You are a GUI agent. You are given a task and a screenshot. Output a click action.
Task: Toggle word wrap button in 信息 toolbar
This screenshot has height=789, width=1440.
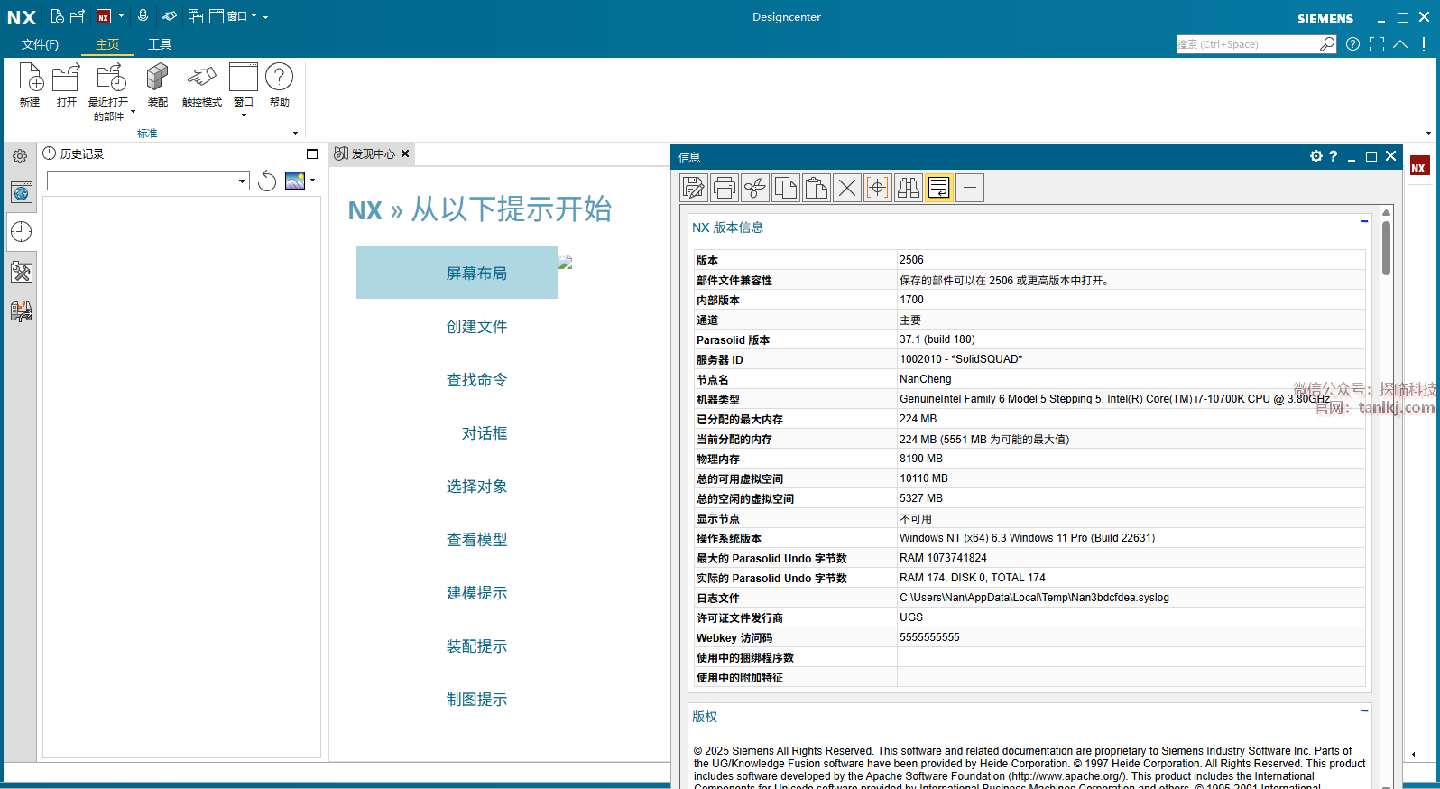point(938,188)
